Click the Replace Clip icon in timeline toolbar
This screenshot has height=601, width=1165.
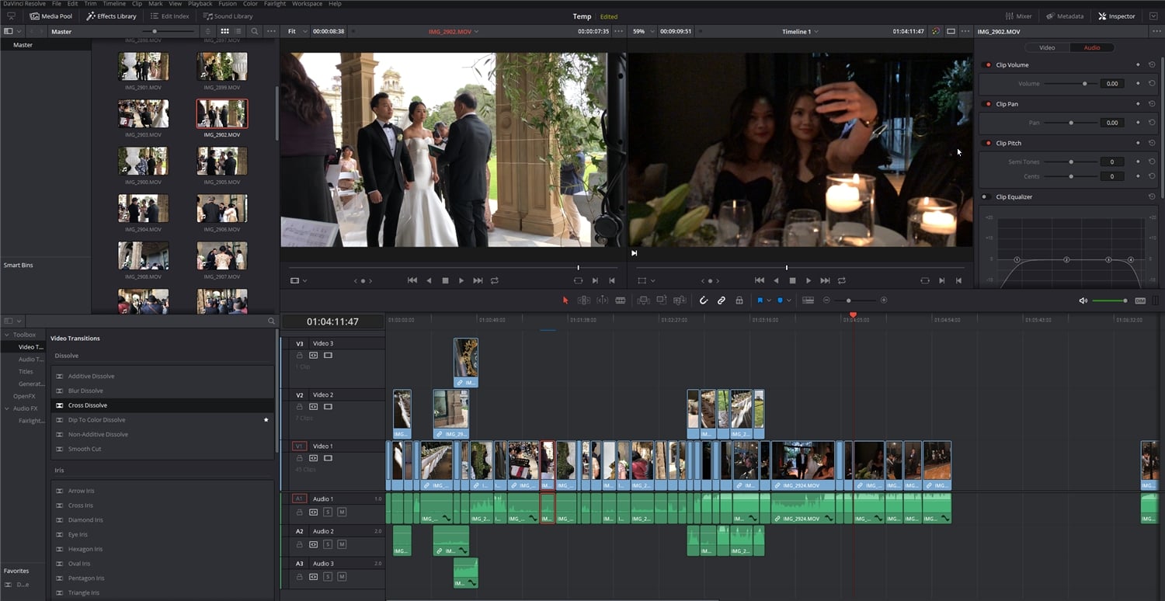pos(680,300)
